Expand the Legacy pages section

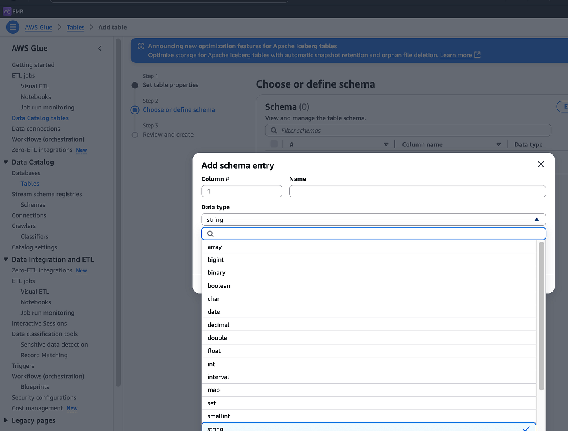tap(6, 420)
